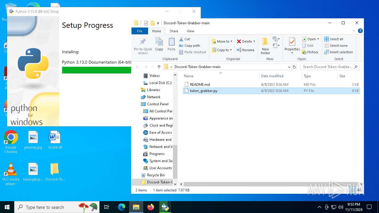Open Control Panel tree item
The width and height of the screenshot is (379, 213).
pos(155,104)
